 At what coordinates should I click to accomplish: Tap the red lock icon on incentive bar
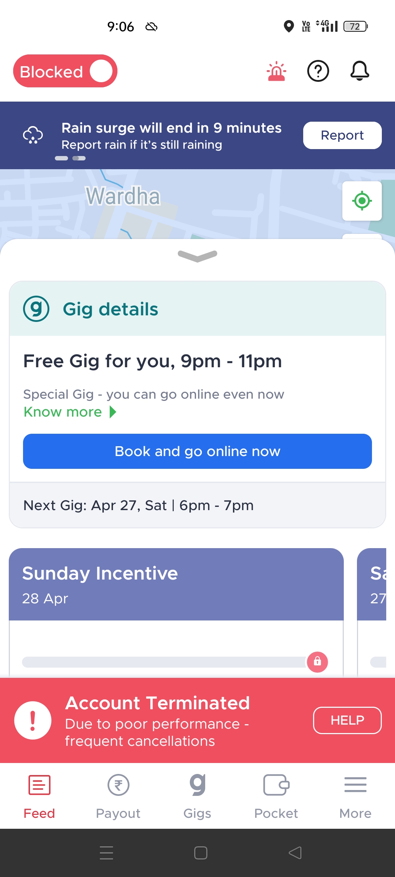(x=317, y=662)
